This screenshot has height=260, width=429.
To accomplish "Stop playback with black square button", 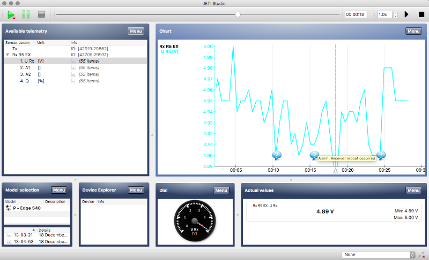I will [x=421, y=14].
